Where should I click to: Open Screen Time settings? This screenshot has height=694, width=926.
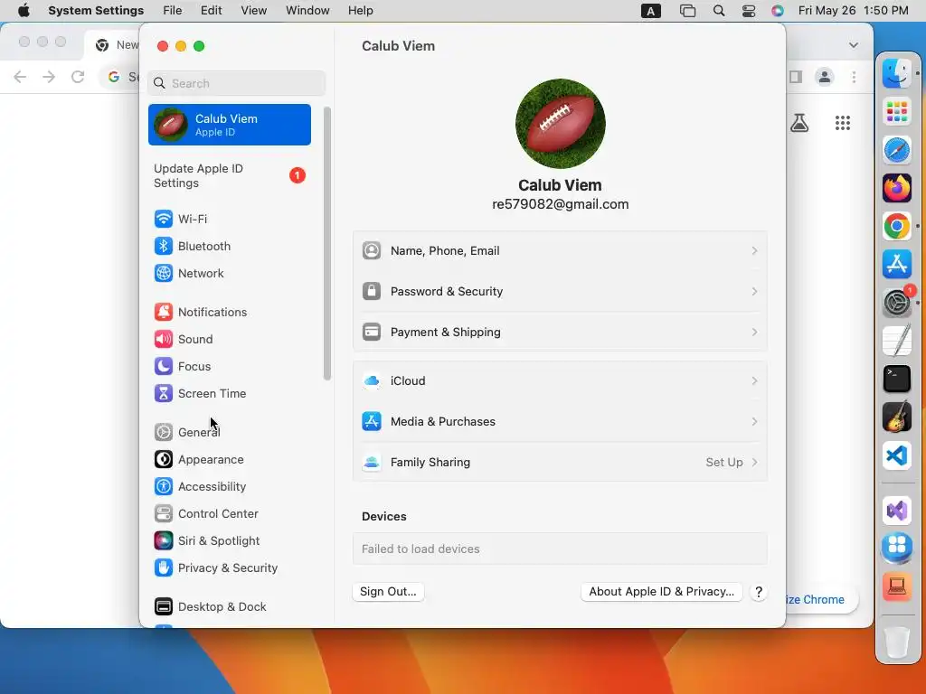200,394
